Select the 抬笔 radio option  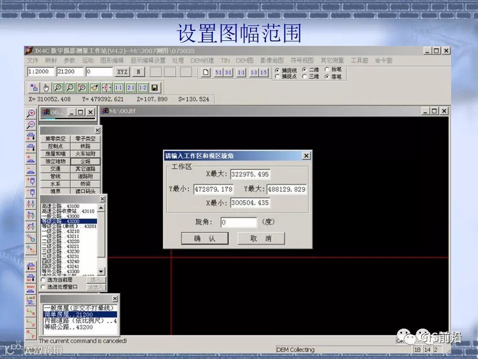click(x=333, y=69)
